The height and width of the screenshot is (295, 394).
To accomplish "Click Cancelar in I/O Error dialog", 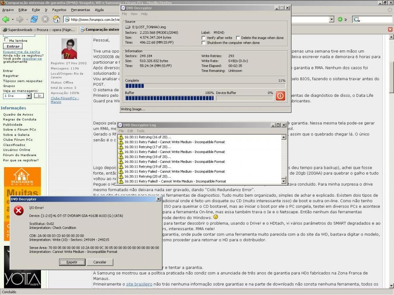I will coord(99,262).
